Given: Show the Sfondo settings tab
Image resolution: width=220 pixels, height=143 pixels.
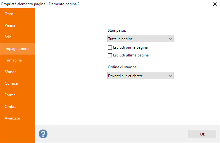Looking at the screenshot, I should (18, 72).
